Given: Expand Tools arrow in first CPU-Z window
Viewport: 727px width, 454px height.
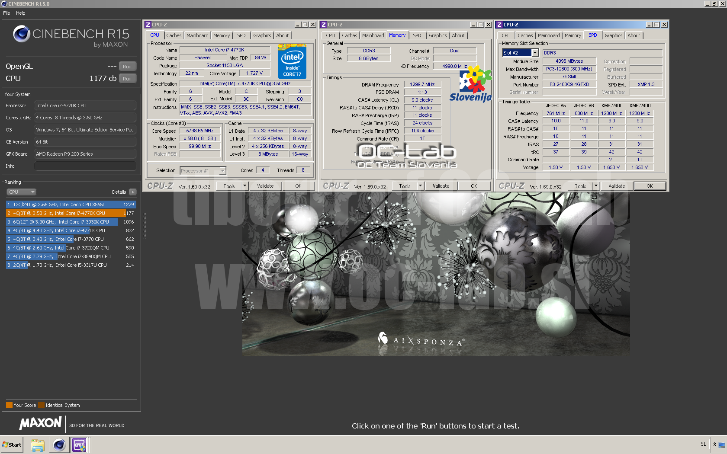Looking at the screenshot, I should 244,186.
